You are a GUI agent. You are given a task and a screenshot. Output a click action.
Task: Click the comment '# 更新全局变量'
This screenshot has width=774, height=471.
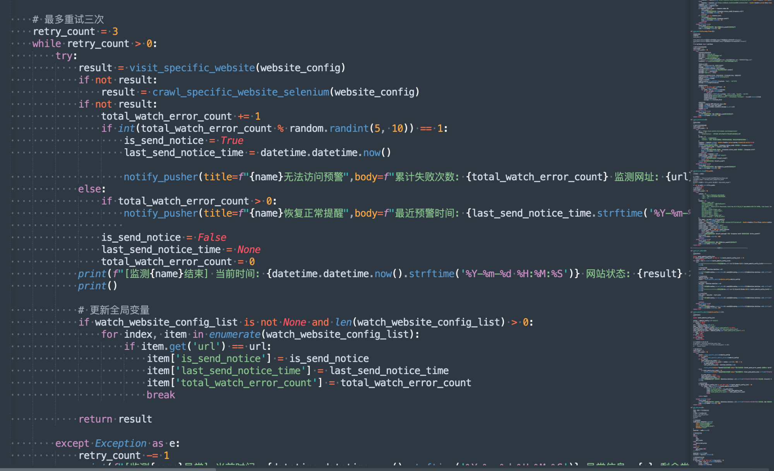point(114,310)
